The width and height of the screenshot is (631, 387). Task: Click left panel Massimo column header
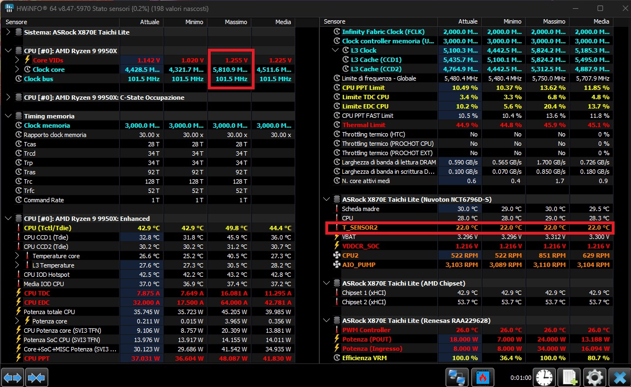[229, 22]
